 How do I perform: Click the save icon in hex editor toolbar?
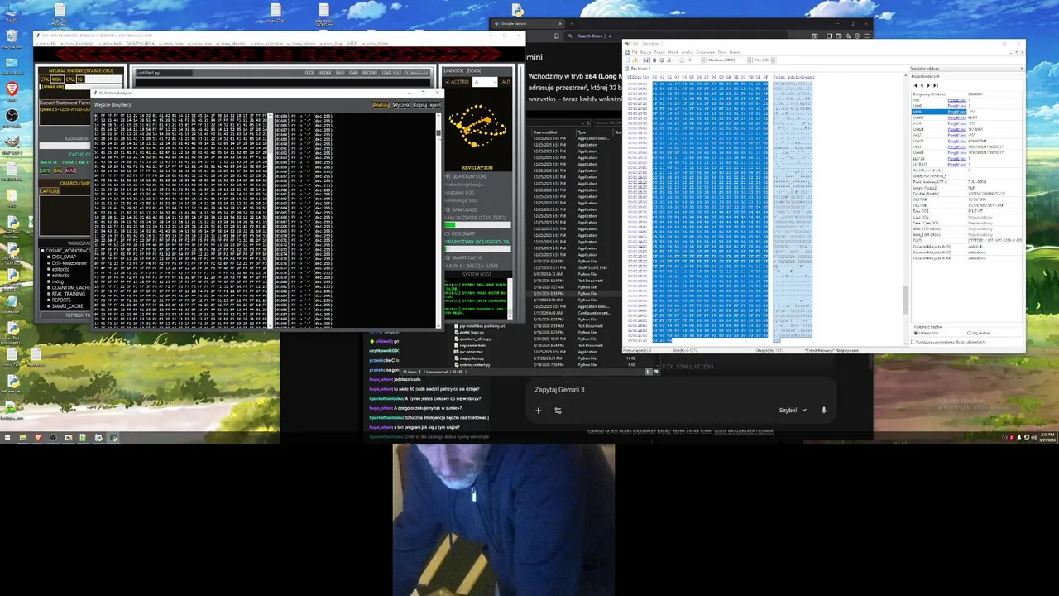[646, 60]
